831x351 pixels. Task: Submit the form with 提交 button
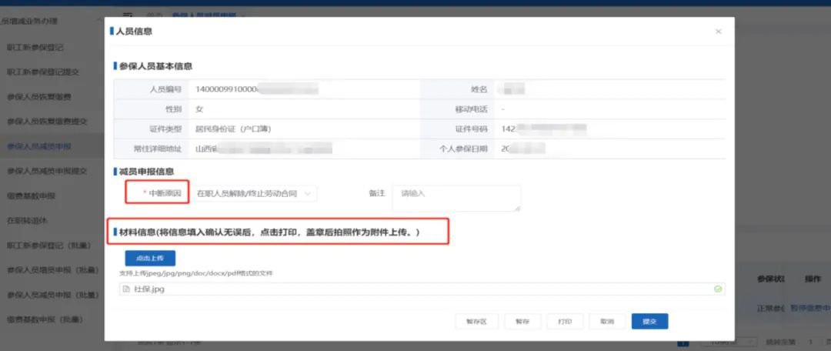coord(649,321)
